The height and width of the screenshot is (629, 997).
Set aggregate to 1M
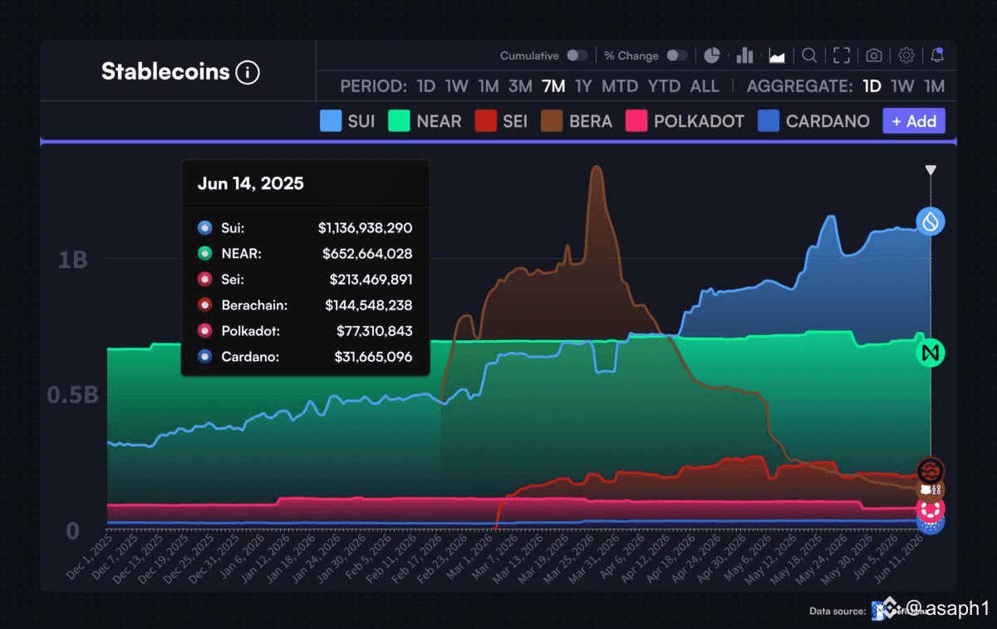click(x=935, y=86)
